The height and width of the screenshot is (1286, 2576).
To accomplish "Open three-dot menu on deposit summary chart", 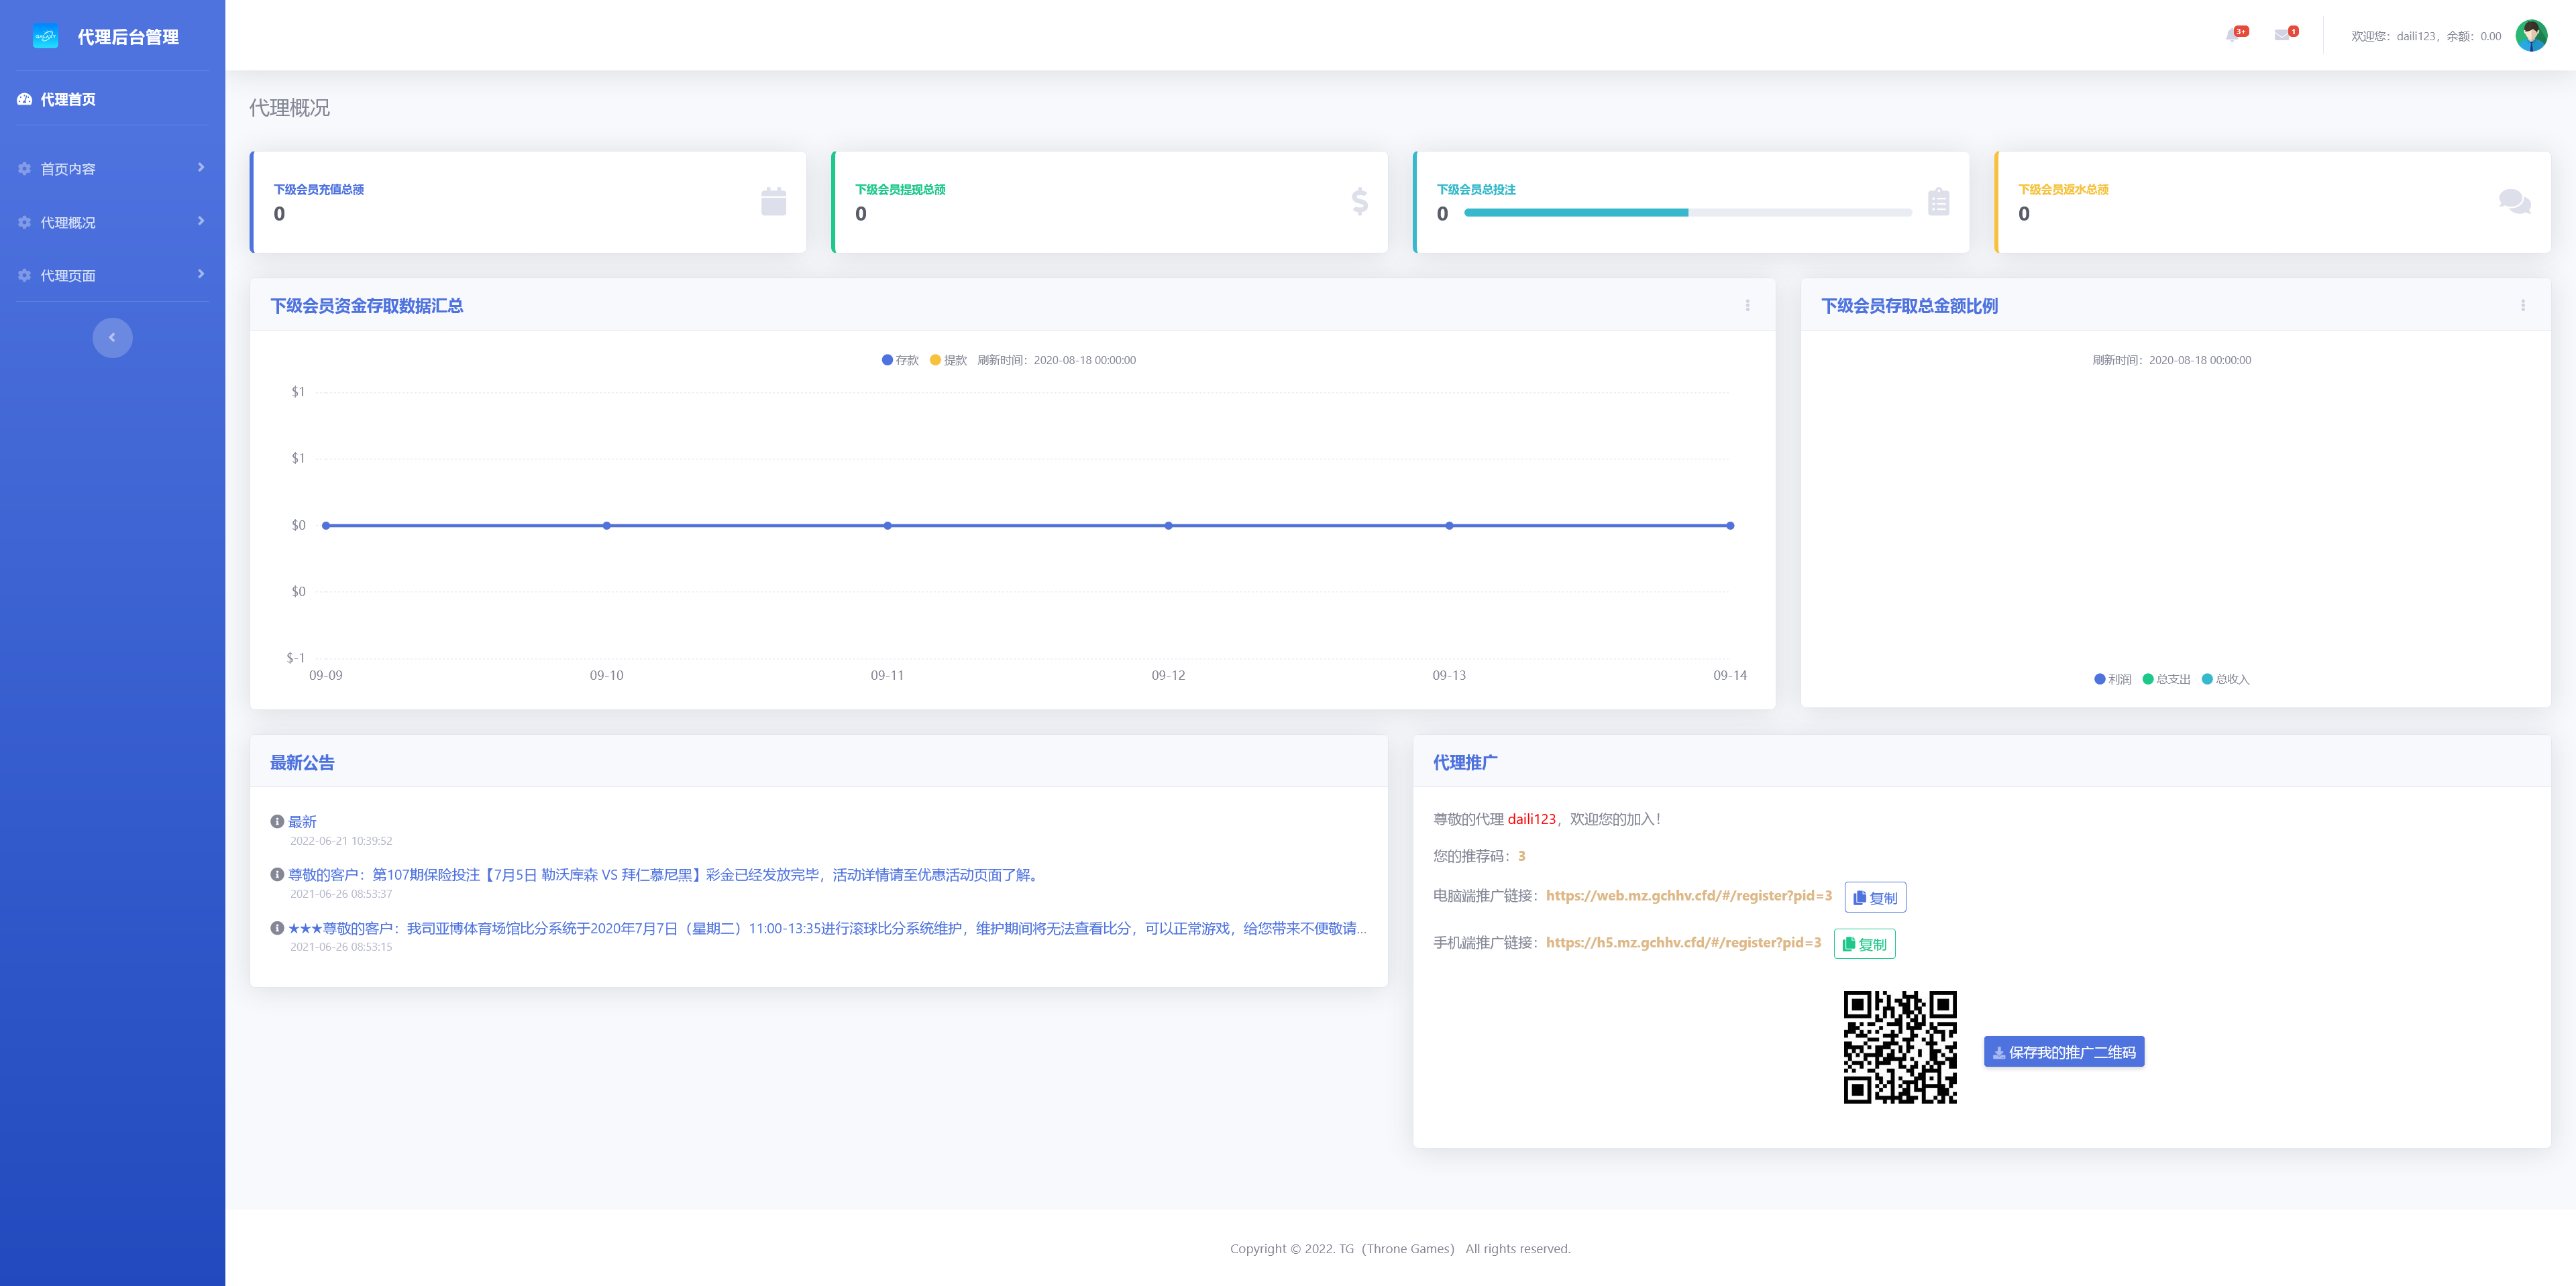I will pos(1747,306).
